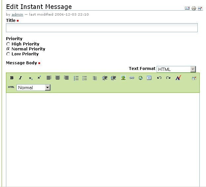Click inside the message body editing area
Screen dimensions: 206x187
(103, 139)
